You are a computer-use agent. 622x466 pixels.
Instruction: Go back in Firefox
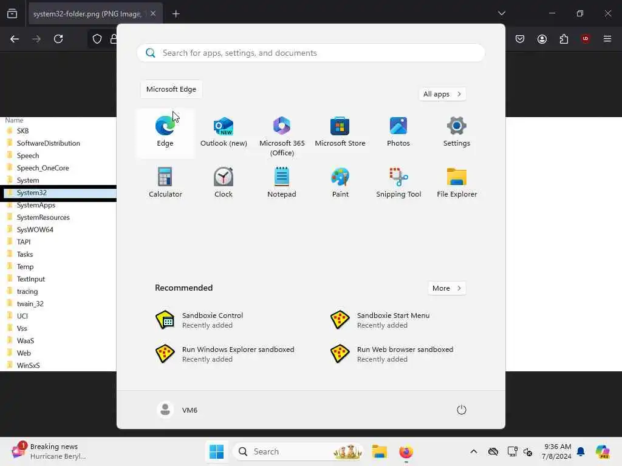(x=15, y=39)
